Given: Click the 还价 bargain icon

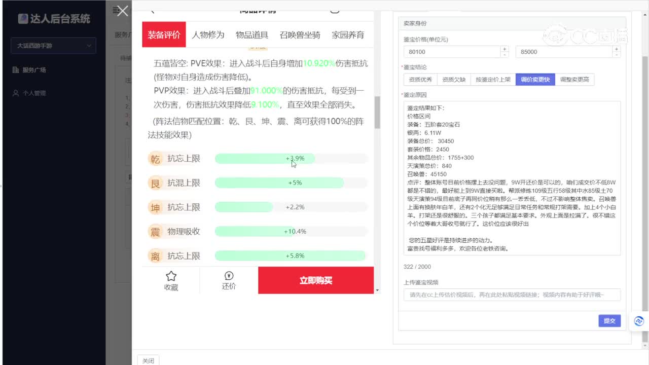Looking at the screenshot, I should 229,277.
